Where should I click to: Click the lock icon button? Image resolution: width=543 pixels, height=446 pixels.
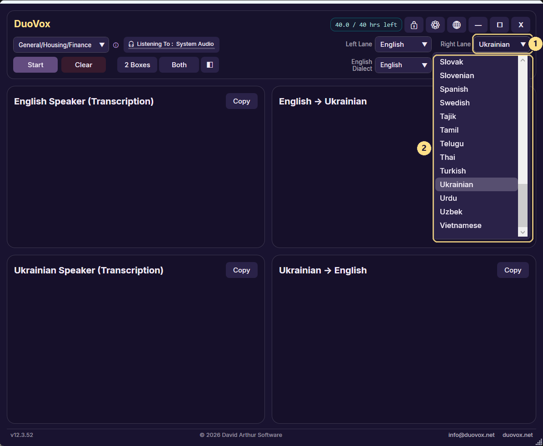(x=414, y=25)
